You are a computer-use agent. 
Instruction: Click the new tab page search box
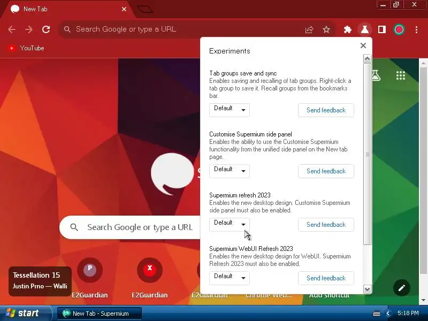[131, 227]
